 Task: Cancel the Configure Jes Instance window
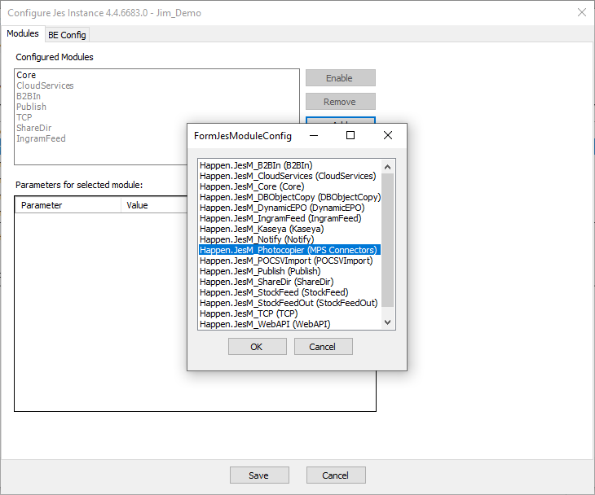pos(336,475)
